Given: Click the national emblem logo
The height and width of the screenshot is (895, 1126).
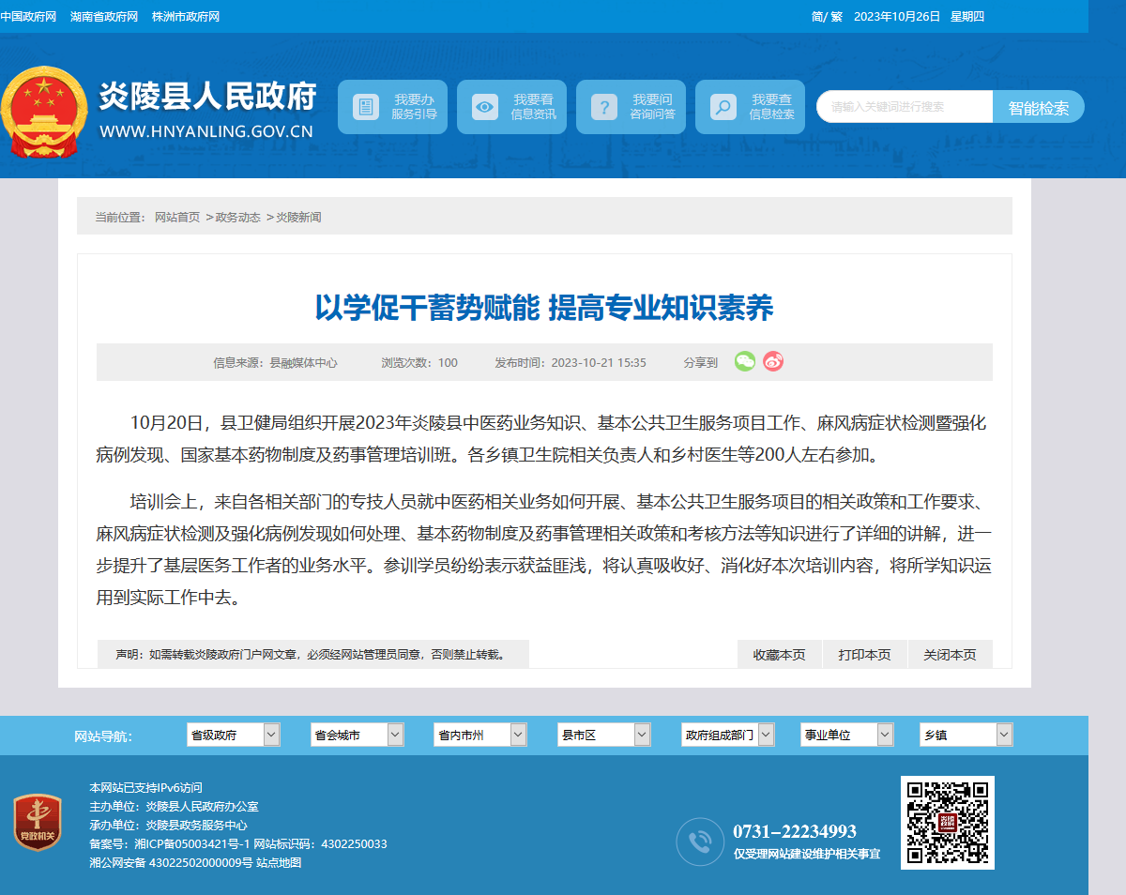Looking at the screenshot, I should [44, 113].
